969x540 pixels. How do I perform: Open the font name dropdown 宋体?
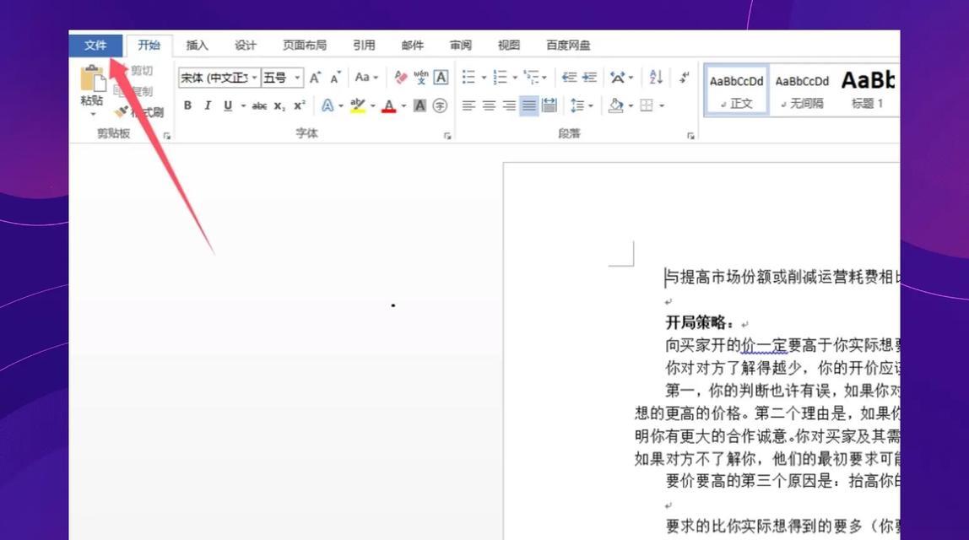(x=254, y=78)
